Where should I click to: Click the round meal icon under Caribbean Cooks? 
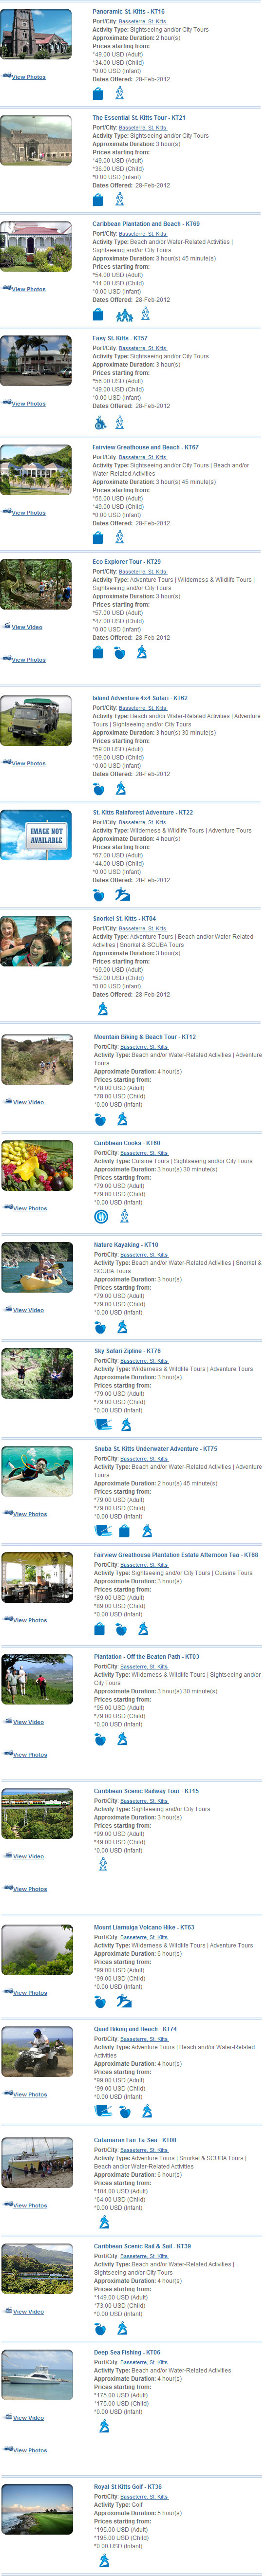point(100,1217)
